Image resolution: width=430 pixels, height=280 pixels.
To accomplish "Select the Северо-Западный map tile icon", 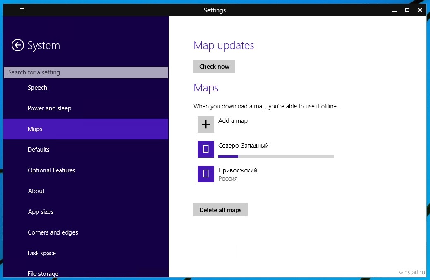I will 205,149.
